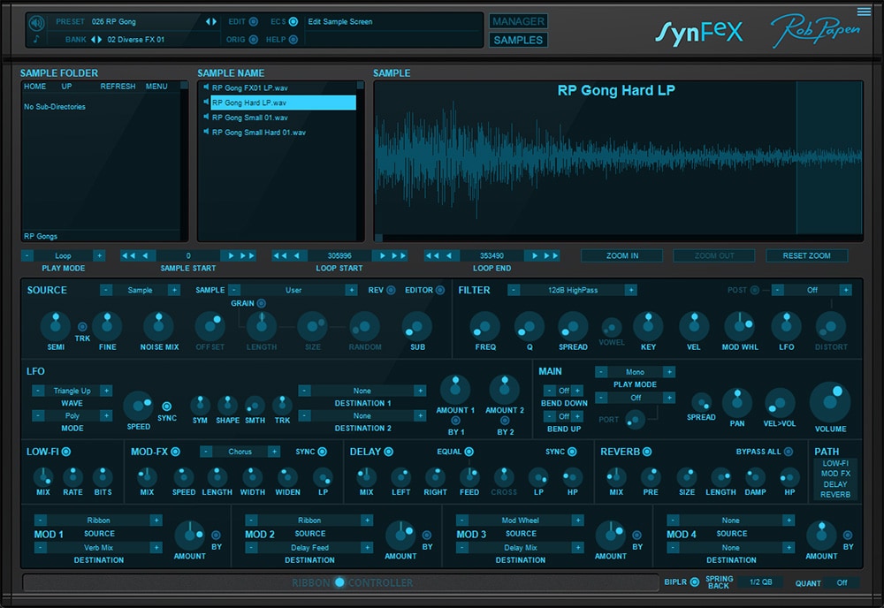Click speaker icon next to RP Gong Small 01.wav

pos(206,118)
